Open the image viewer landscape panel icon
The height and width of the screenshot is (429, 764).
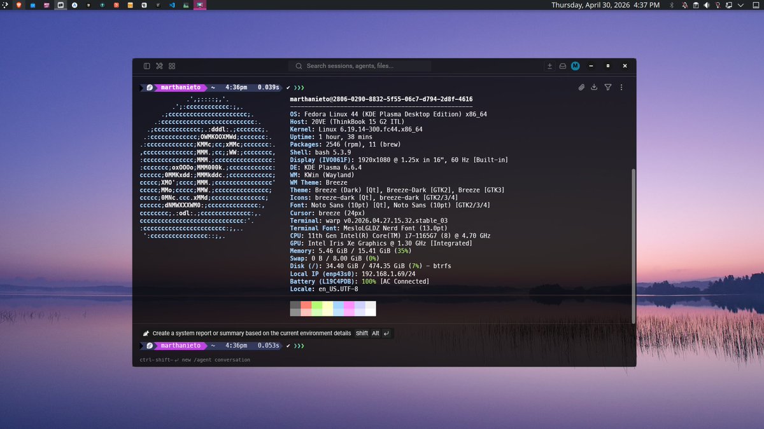(x=186, y=5)
